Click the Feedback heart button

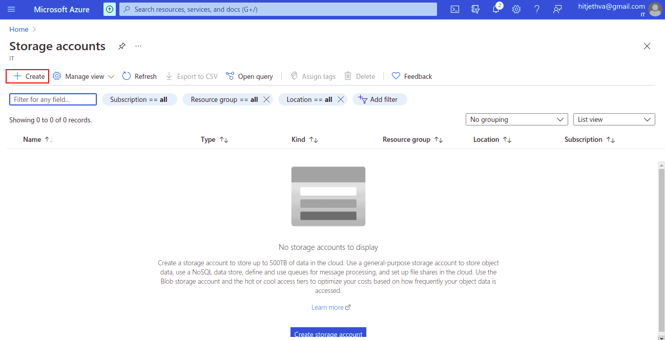[412, 76]
